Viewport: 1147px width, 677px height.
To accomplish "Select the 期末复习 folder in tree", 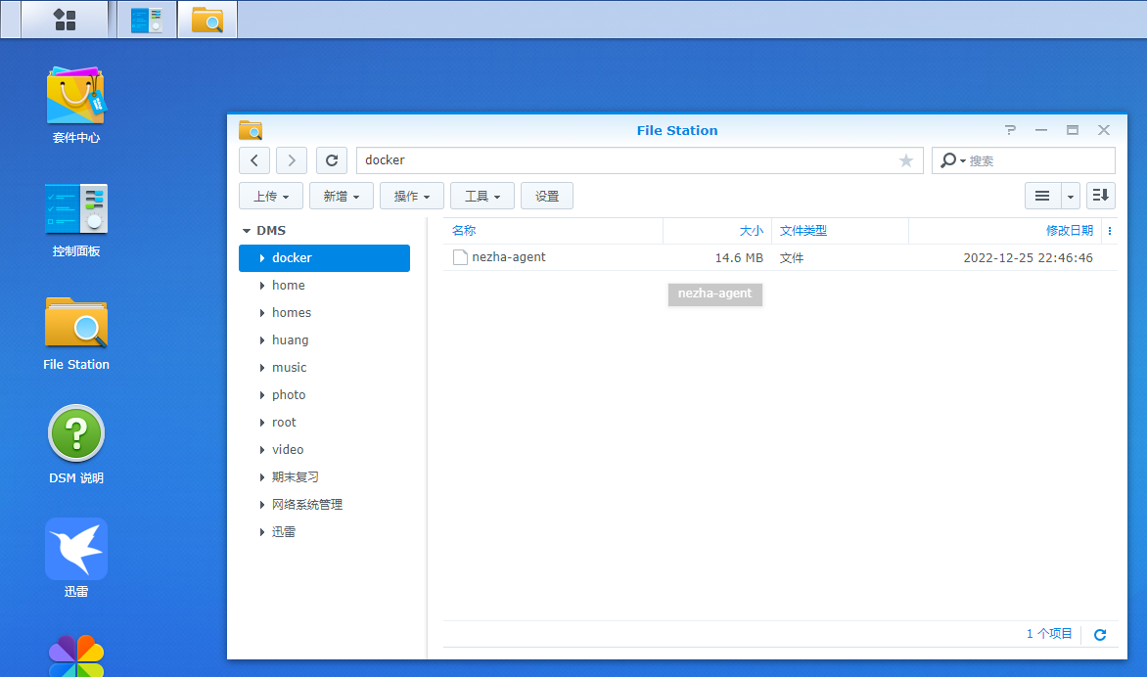I will 295,477.
